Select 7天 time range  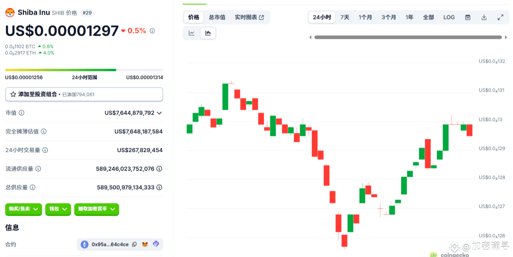coord(345,17)
